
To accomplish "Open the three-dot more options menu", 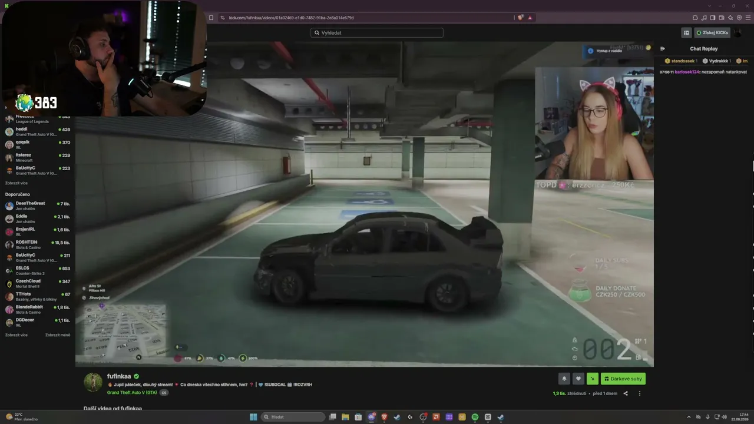I will 640,393.
